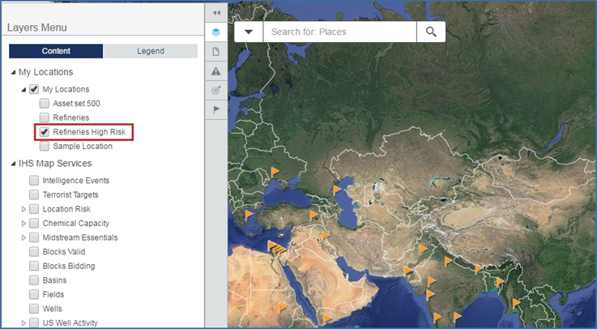This screenshot has height=329, width=597.
Task: Open the search type dropdown arrow
Action: [x=249, y=32]
